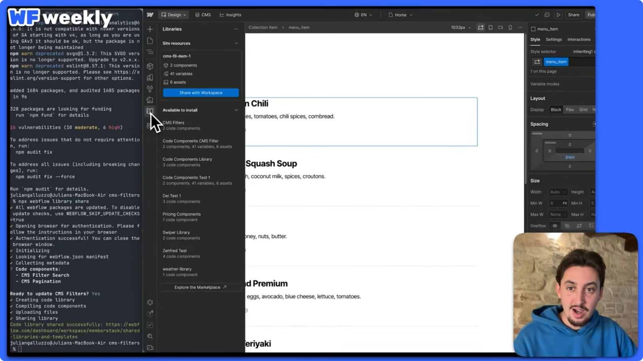Open the Navigator panel icon
The width and height of the screenshot is (643, 361).
(x=150, y=52)
